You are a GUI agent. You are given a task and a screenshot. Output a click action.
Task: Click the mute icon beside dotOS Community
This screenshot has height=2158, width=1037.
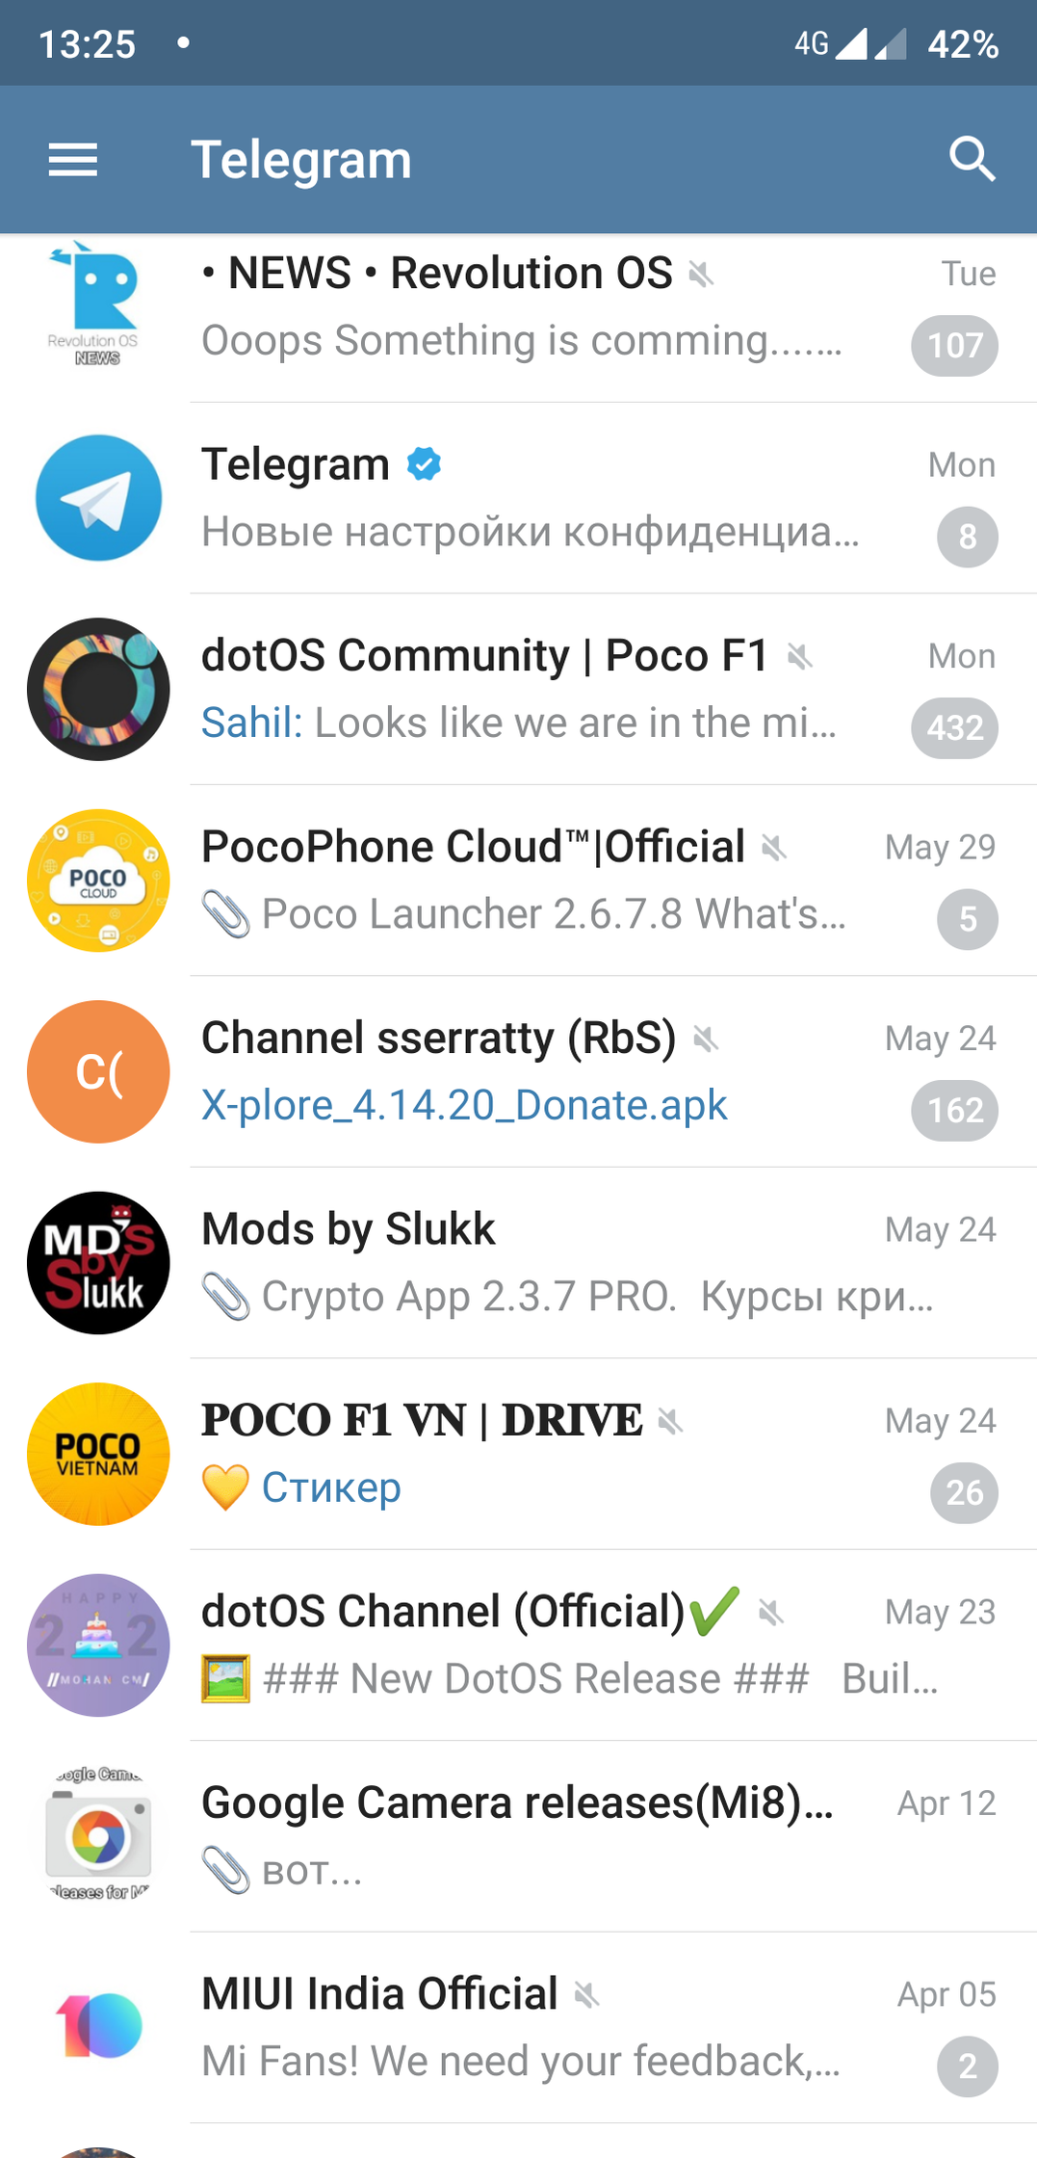tap(799, 657)
